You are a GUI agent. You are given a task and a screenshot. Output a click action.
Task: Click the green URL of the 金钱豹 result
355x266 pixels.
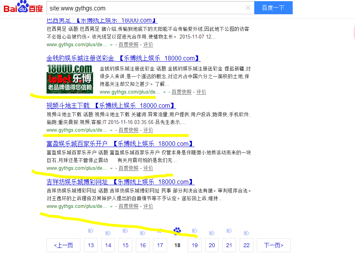130,92
